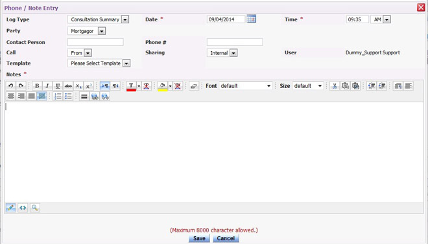Image resolution: width=428 pixels, height=244 pixels.
Task: Click inside the Notes editing area
Action: coord(214,153)
